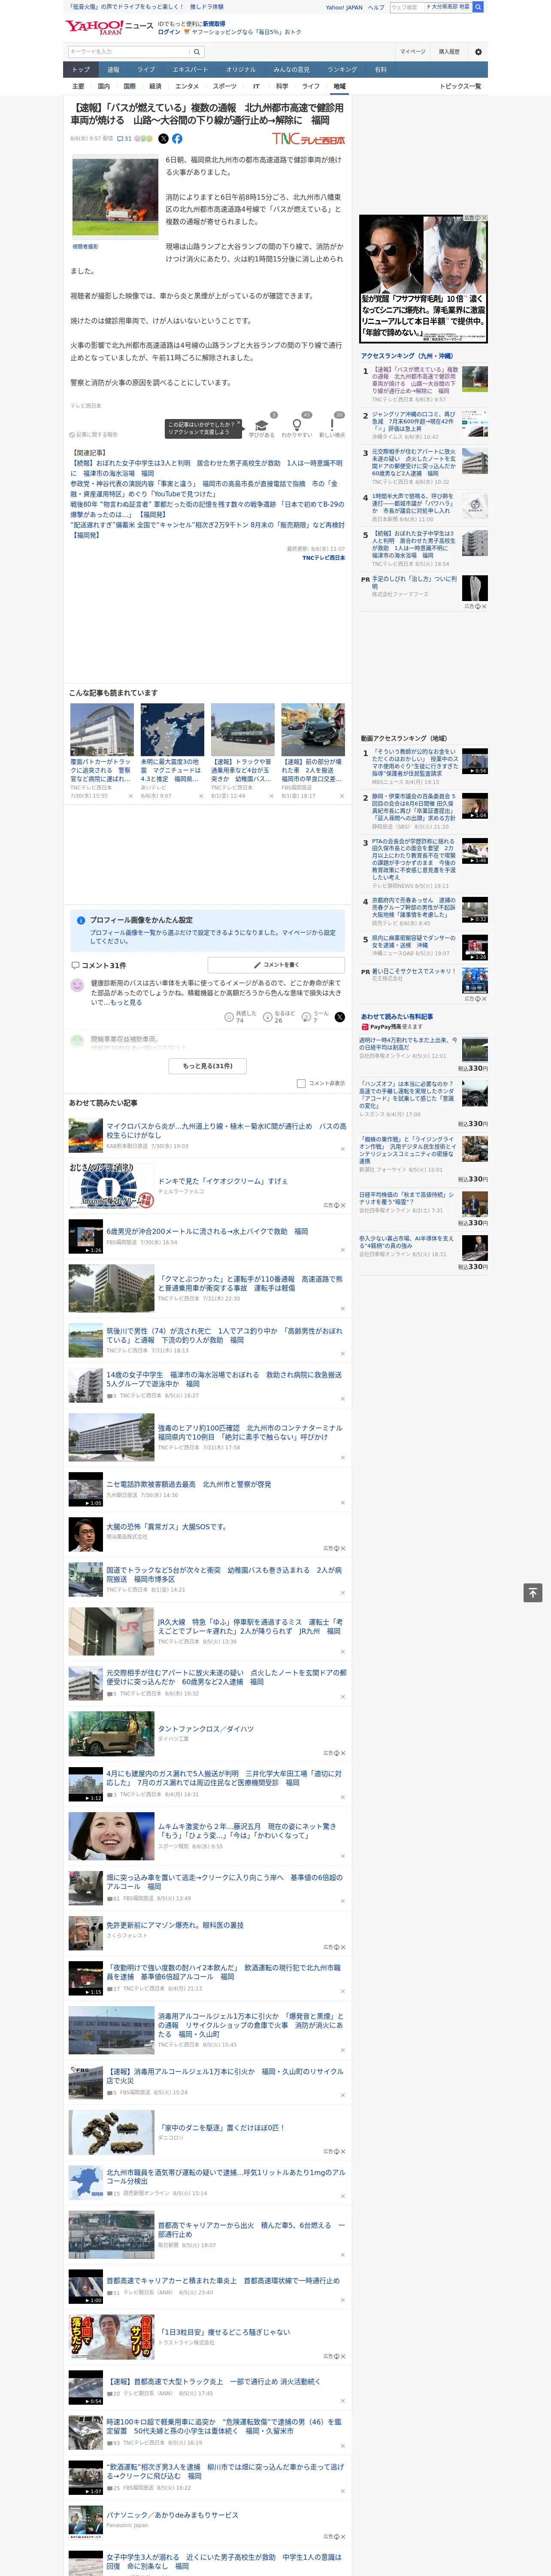
Task: Click the blue web search button in top bar
Action: [x=478, y=7]
